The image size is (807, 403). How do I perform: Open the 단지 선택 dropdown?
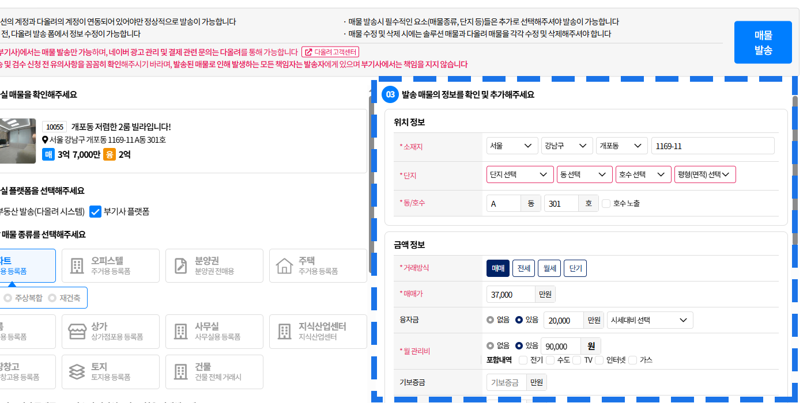click(x=519, y=174)
